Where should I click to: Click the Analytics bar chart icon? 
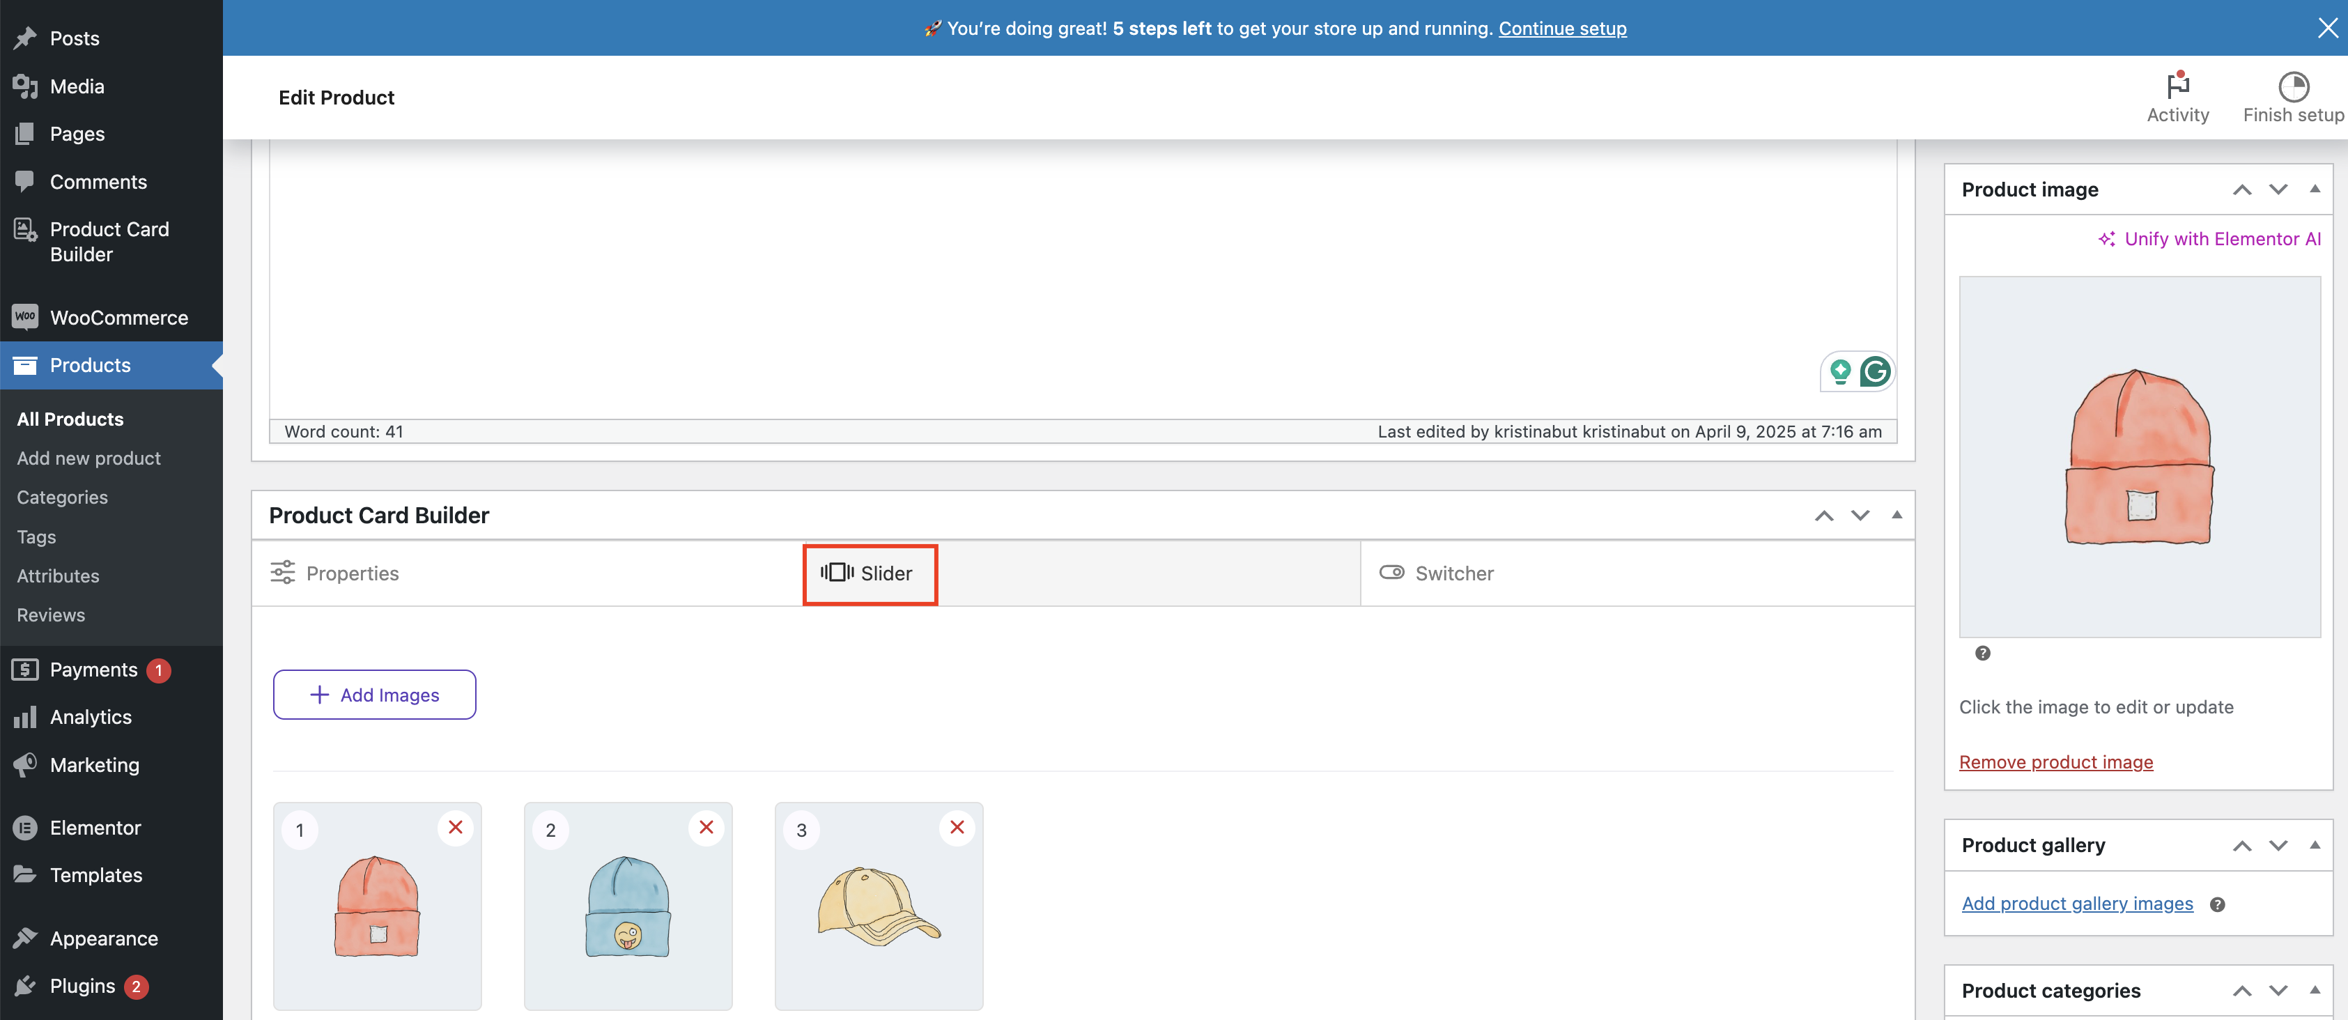[24, 716]
